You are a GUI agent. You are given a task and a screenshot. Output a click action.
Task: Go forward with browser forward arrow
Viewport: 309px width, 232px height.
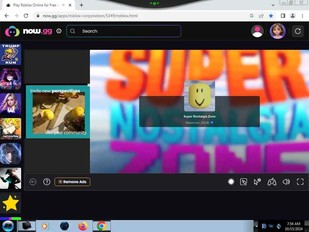click(16, 16)
